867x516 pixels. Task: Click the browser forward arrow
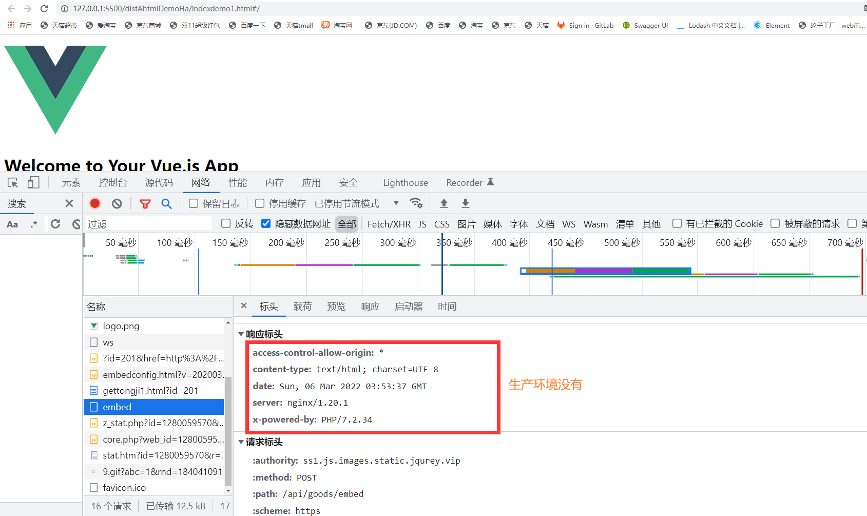[28, 9]
